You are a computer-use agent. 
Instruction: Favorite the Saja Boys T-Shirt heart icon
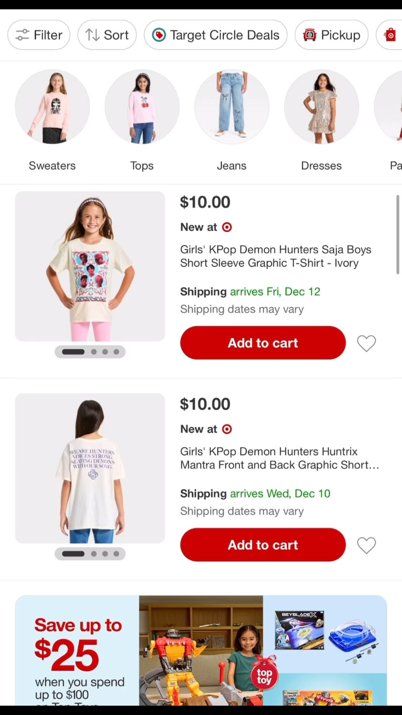pyautogui.click(x=366, y=343)
